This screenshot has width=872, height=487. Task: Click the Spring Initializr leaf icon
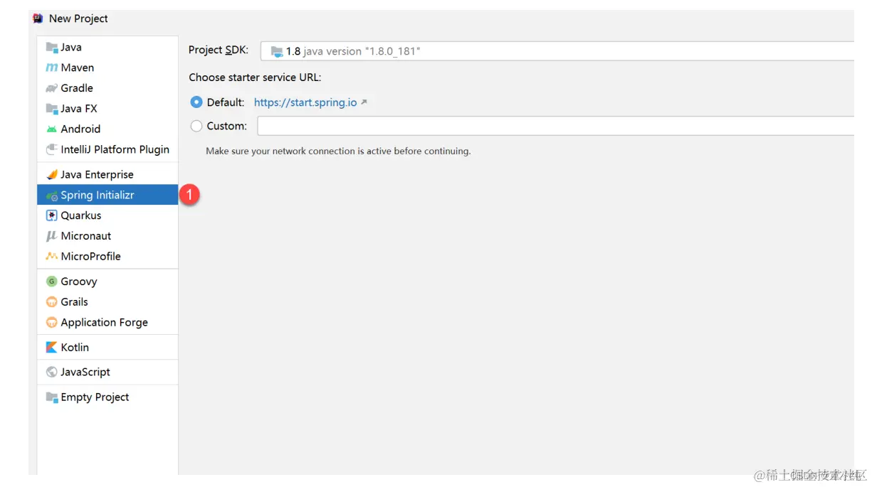click(x=51, y=195)
